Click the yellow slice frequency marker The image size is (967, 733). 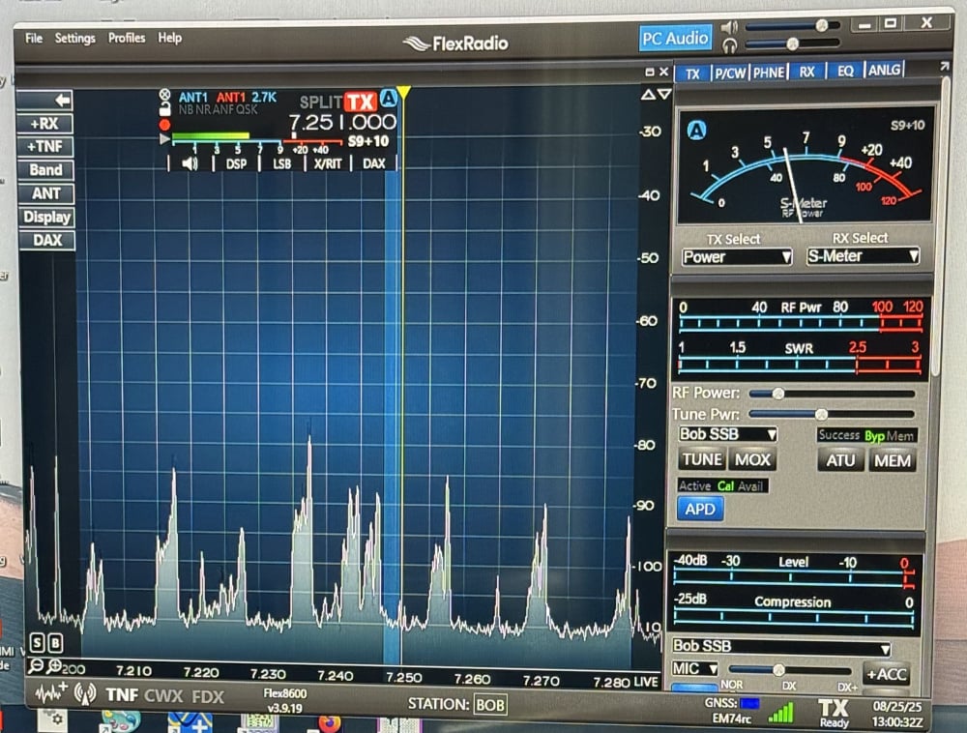[403, 94]
